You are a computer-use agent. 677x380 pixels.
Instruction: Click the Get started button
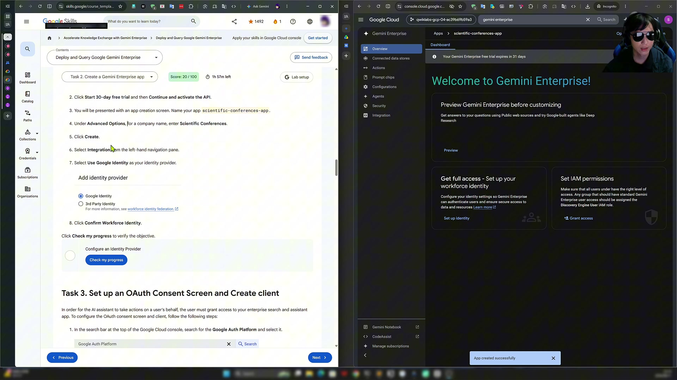pyautogui.click(x=318, y=38)
